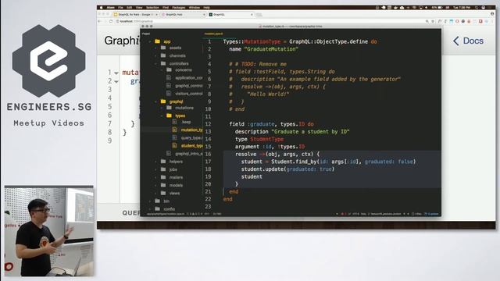
Task: Select mutation_type file in tree
Action: click(x=191, y=130)
